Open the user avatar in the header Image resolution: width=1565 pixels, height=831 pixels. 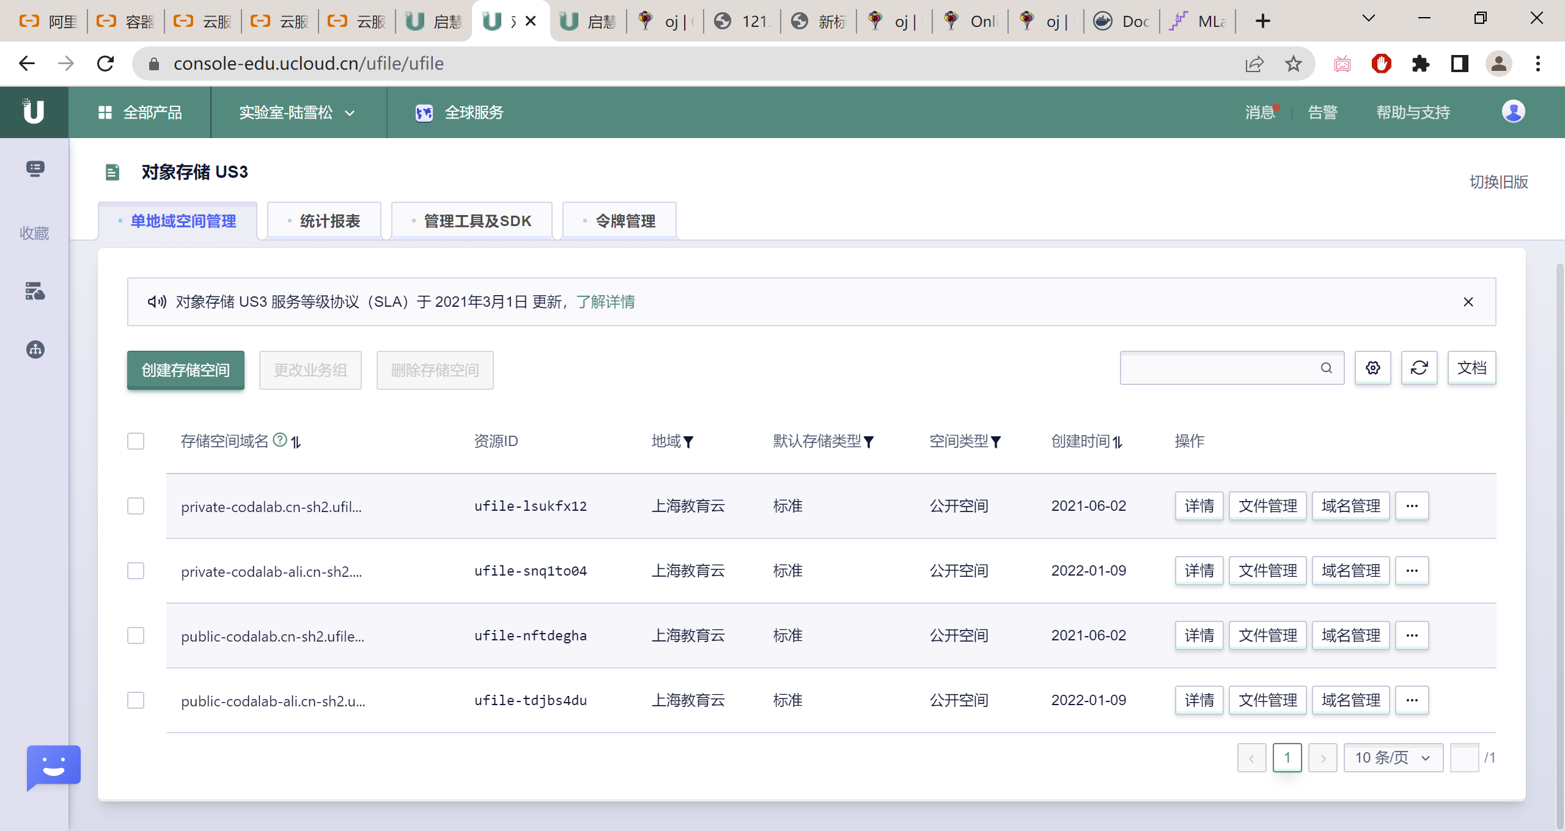[x=1513, y=112]
